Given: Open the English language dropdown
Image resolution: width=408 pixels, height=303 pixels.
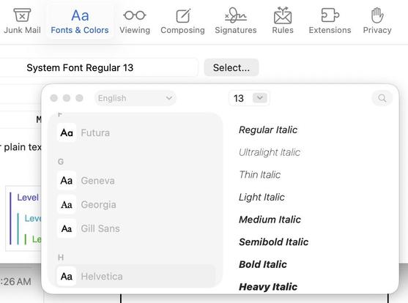Looking at the screenshot, I should pyautogui.click(x=136, y=98).
